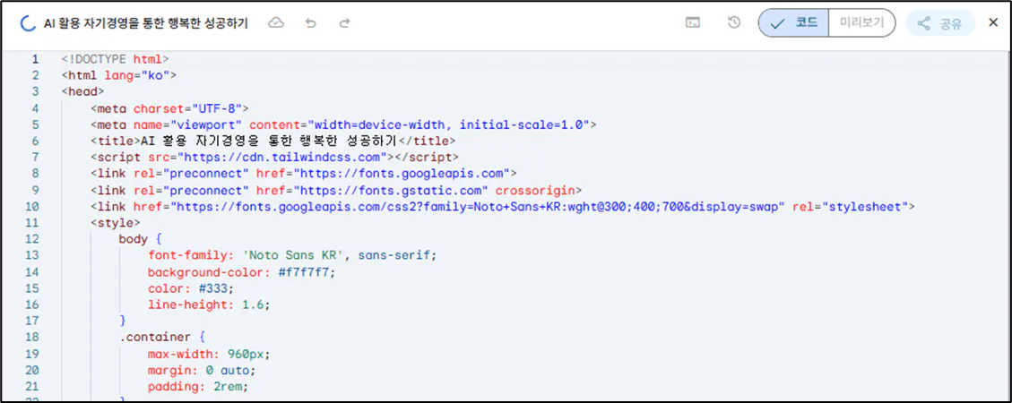This screenshot has height=403, width=1012.
Task: Click the closing brace on line 17
Action: [123, 321]
